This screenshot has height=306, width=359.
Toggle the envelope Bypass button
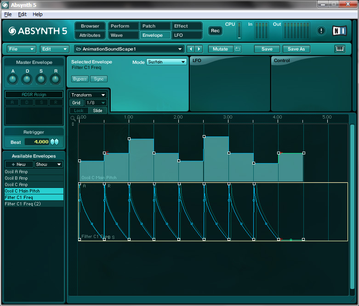coord(80,79)
